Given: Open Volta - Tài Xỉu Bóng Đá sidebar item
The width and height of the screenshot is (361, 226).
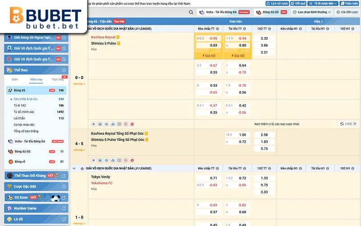Looking at the screenshot, I should (x=36, y=141).
